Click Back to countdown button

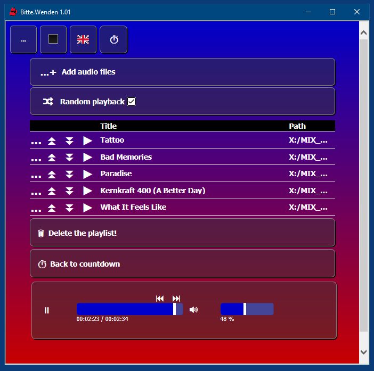(x=182, y=263)
